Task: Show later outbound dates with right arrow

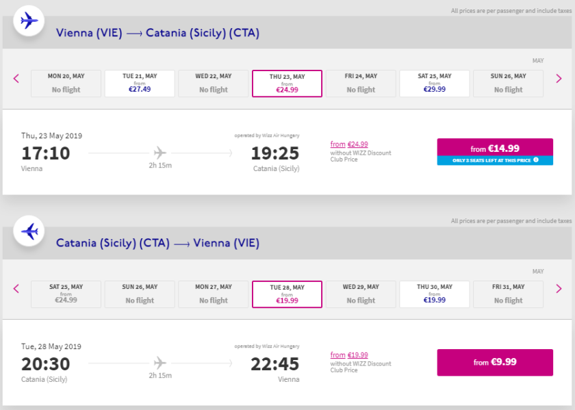Action: click(559, 79)
